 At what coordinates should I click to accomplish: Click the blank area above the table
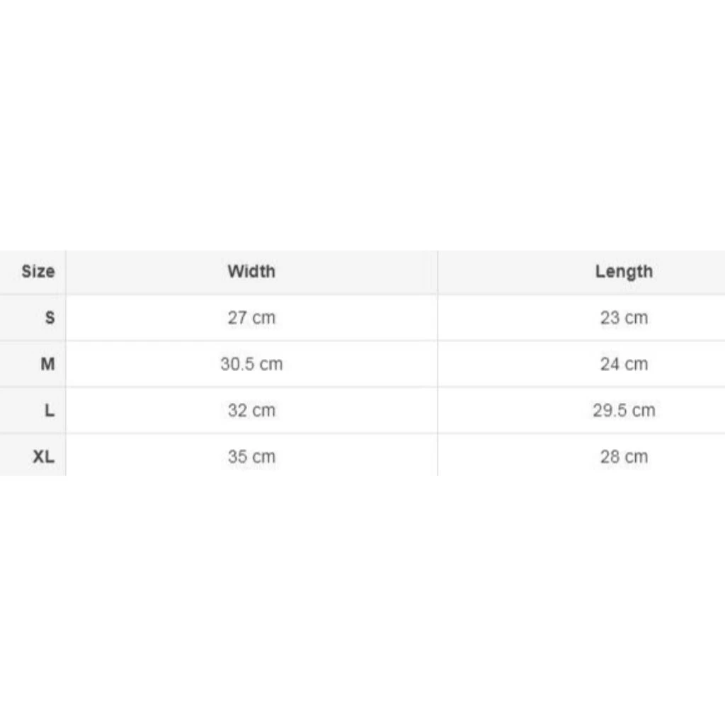pos(362,127)
